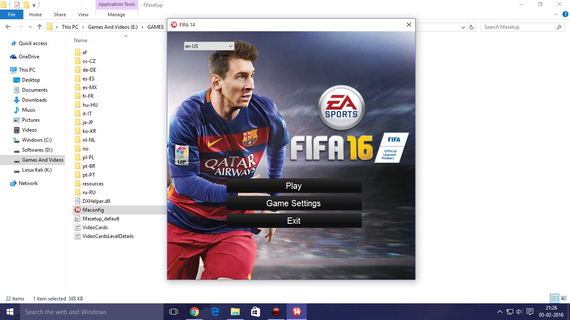Click the Play button in the launcher

point(294,186)
